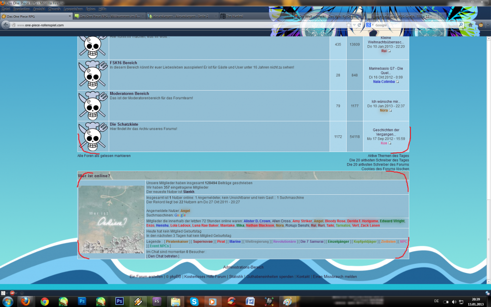The width and height of the screenshot is (491, 307).
Task: Open Paint palette icon in the taskbar
Action: coord(287,301)
